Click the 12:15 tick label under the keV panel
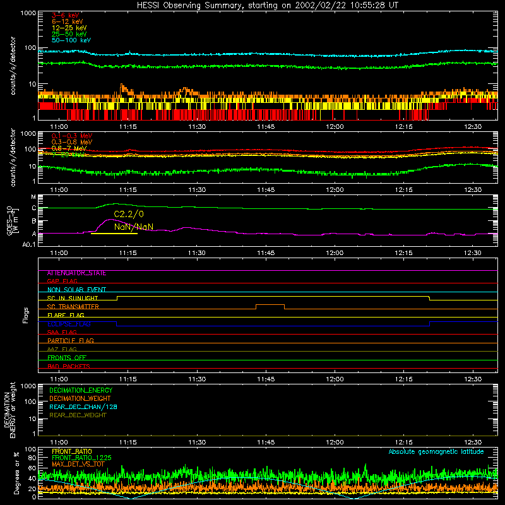This screenshot has height=505, width=505. (403, 127)
